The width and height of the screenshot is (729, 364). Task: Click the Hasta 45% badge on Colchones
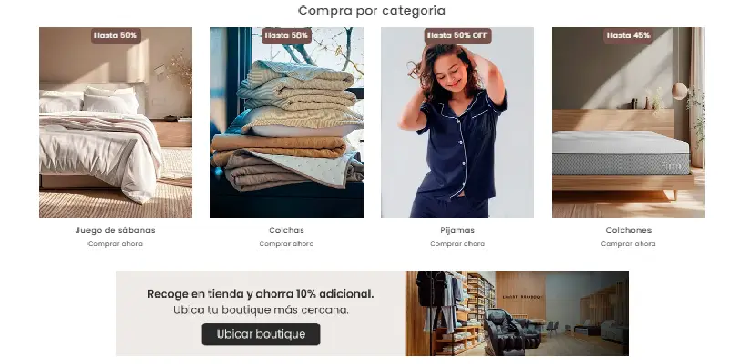pyautogui.click(x=628, y=35)
